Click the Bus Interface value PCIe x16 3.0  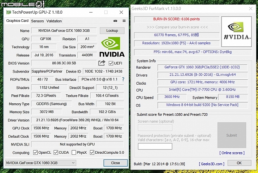pyautogui.click(x=100, y=79)
